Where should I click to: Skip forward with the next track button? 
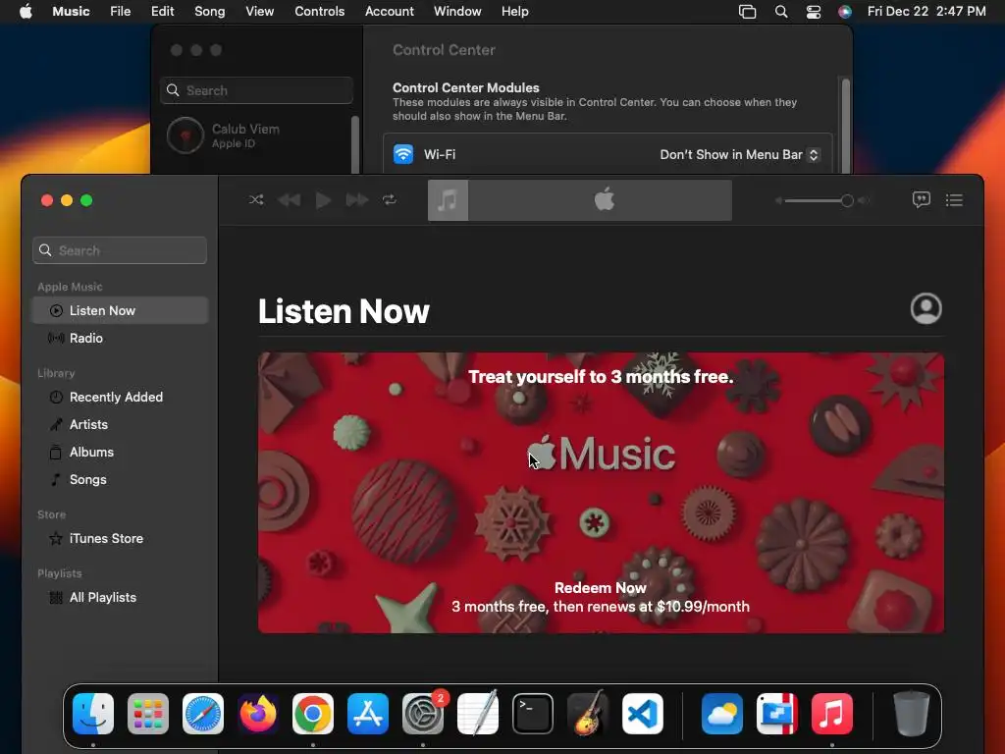pos(357,200)
